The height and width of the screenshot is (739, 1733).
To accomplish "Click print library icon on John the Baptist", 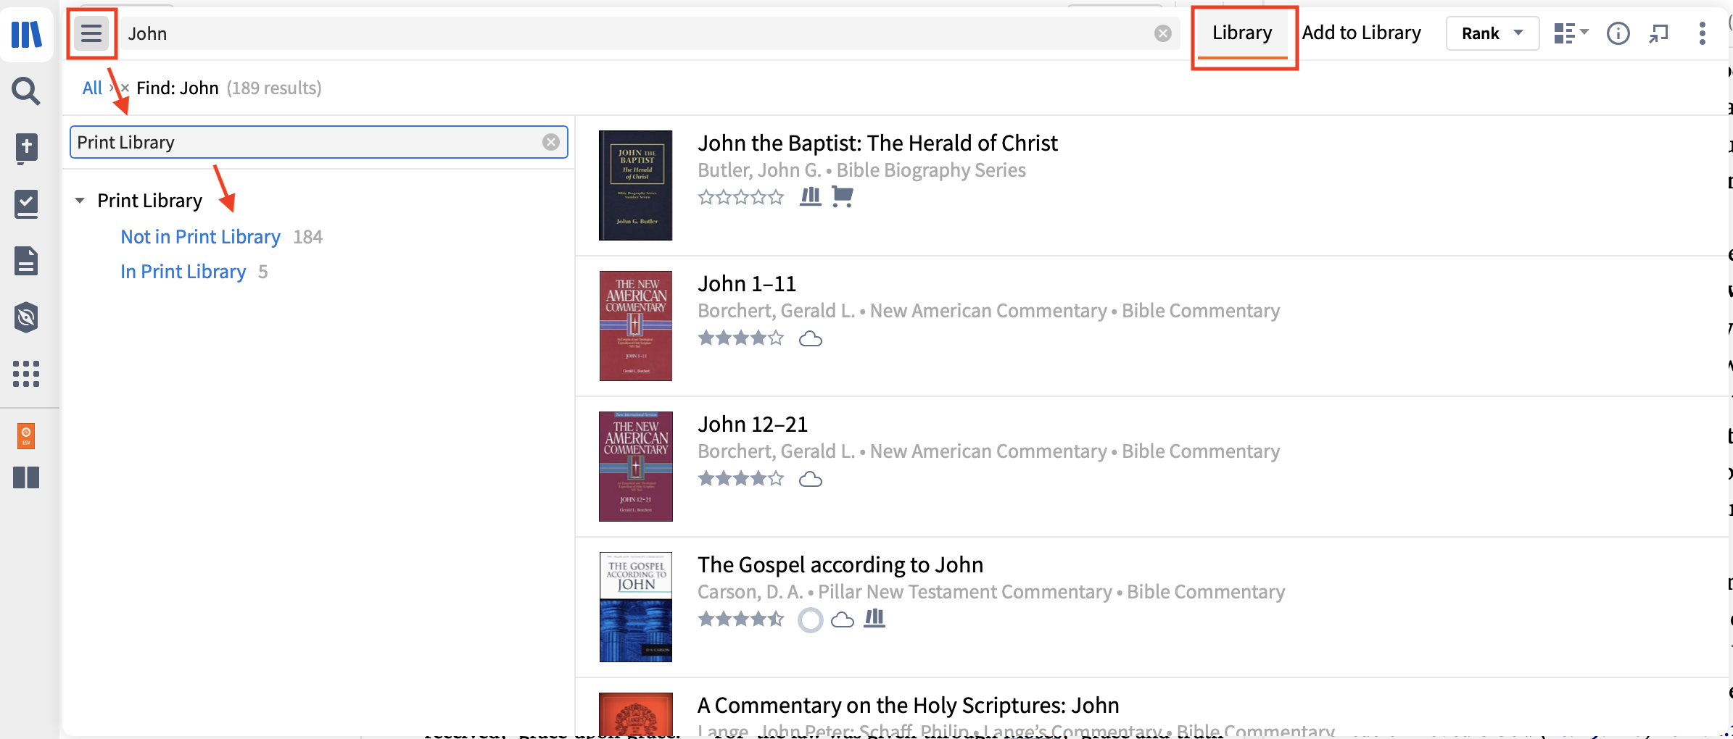I will (811, 196).
